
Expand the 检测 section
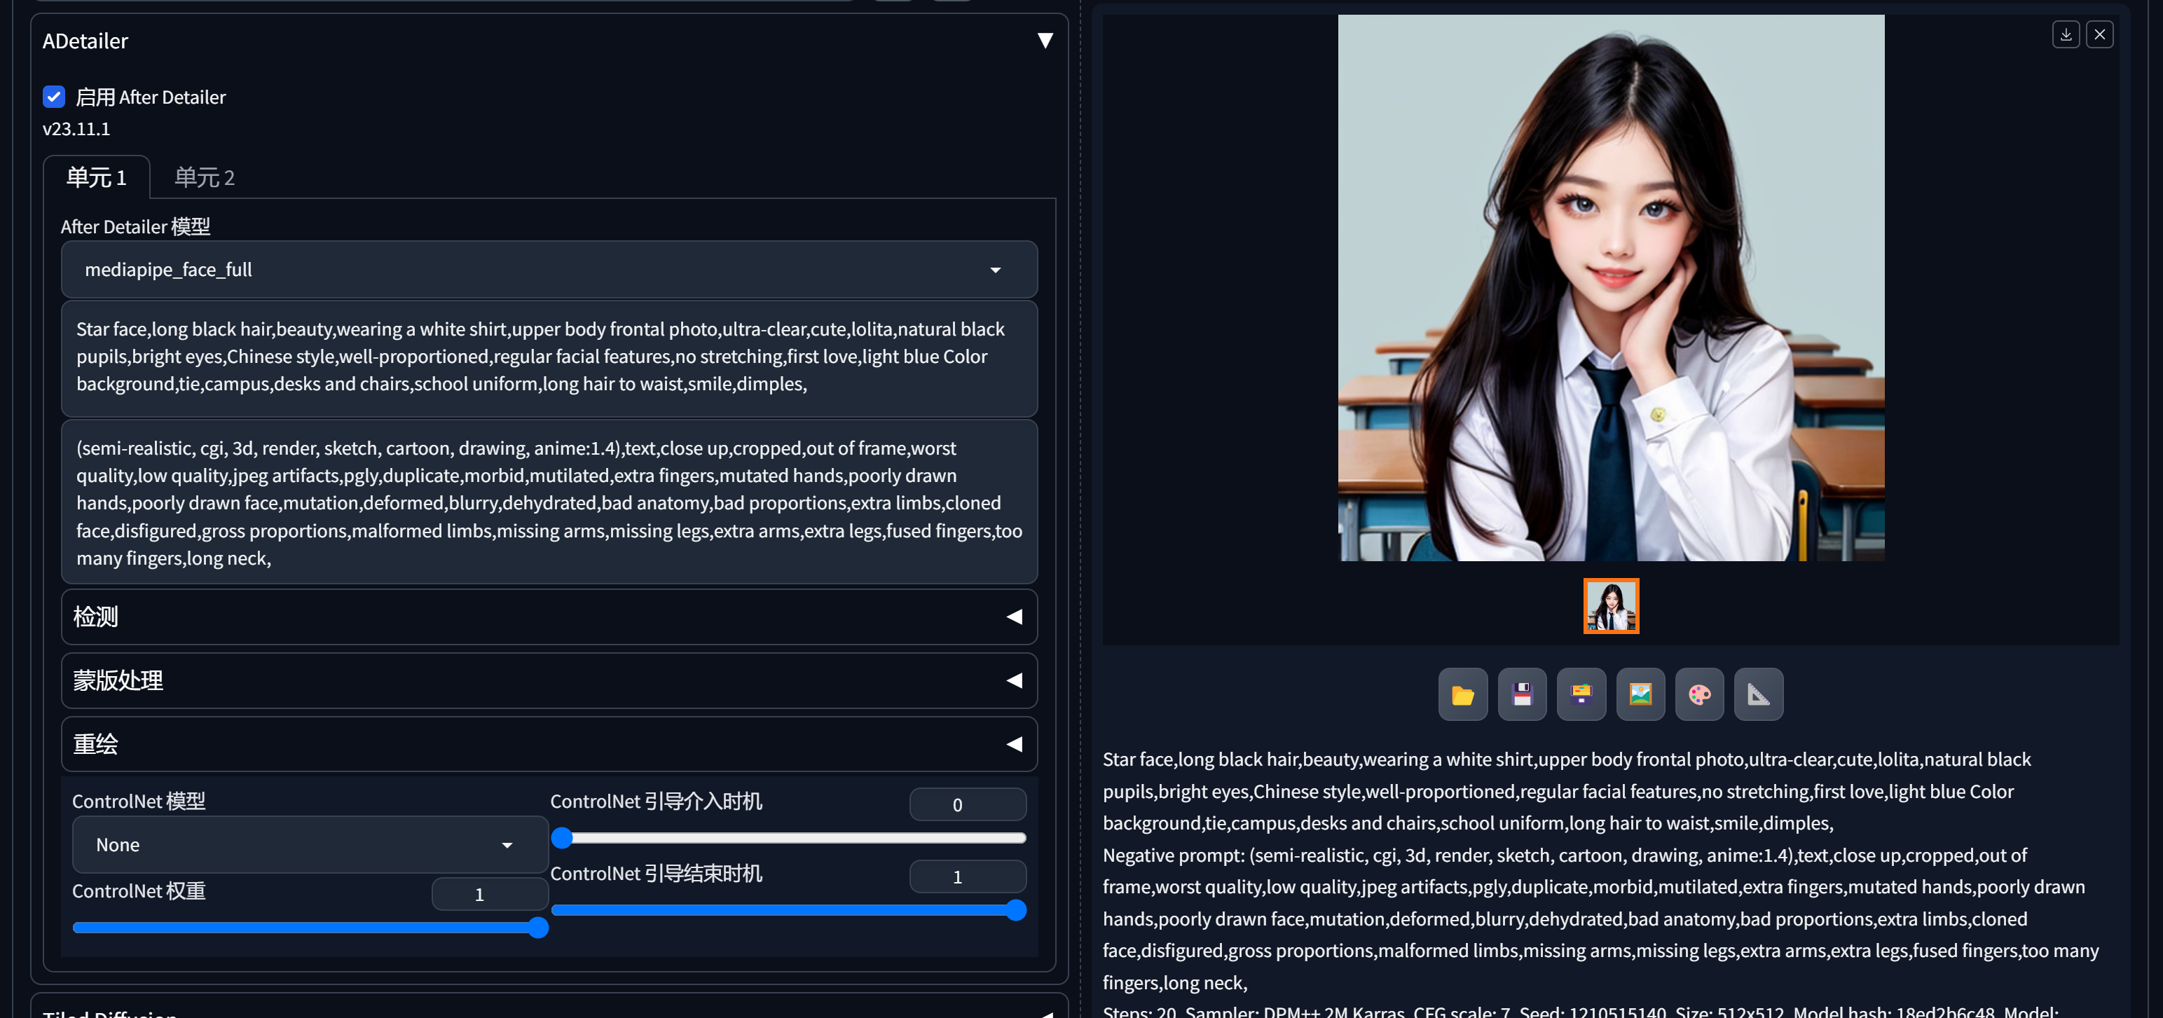pos(549,617)
